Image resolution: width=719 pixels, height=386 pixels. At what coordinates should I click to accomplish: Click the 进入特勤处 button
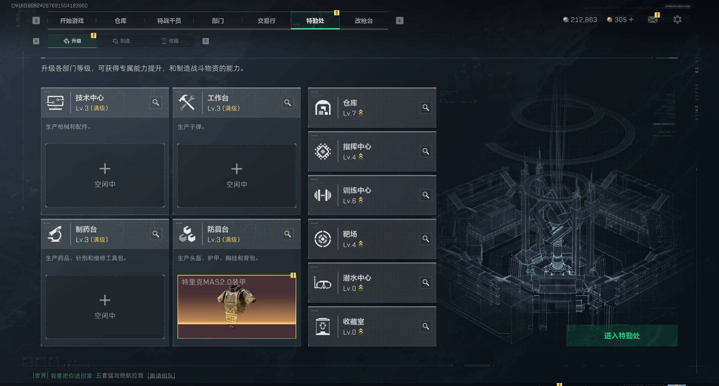622,336
